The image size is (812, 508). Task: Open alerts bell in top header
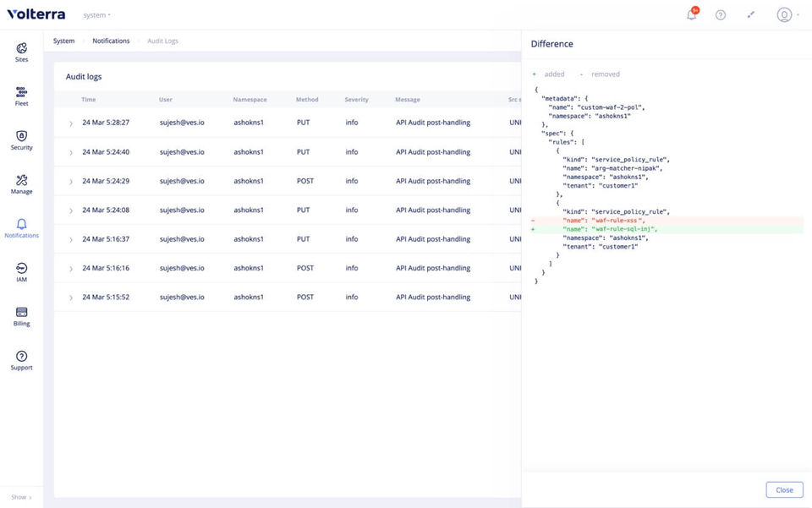(x=692, y=14)
